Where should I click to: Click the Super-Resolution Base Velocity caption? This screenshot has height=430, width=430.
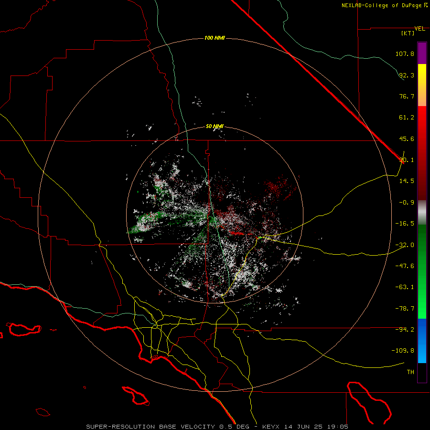pyautogui.click(x=217, y=427)
